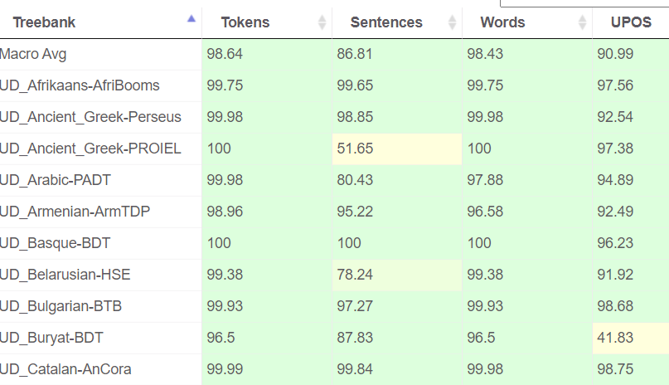Click Bulgarian Sentences value 97.27
This screenshot has height=385, width=669.
(355, 306)
